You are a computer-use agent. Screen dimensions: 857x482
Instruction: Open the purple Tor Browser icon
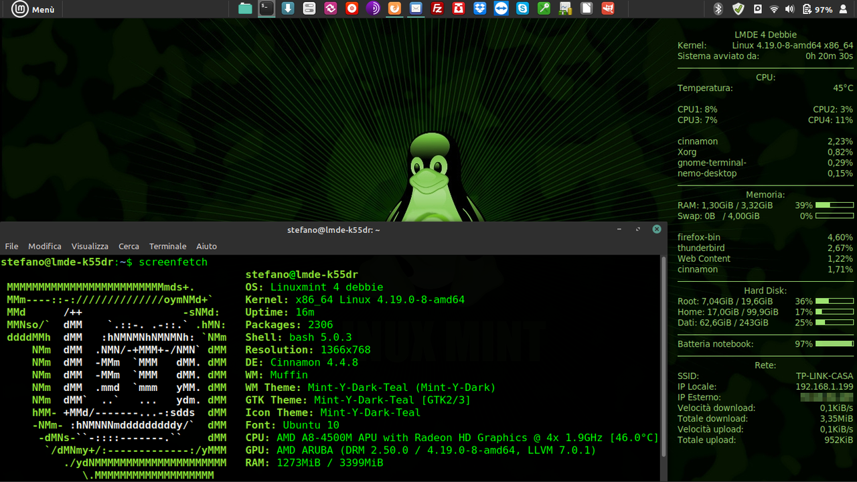373,9
